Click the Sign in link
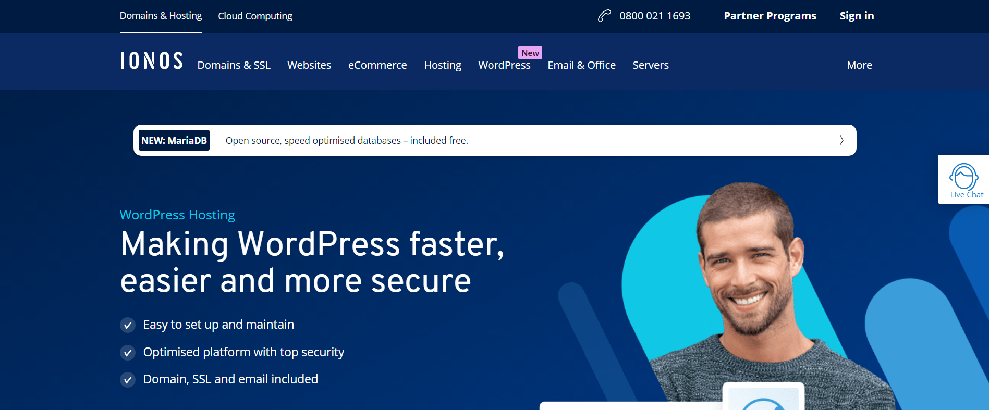The image size is (989, 410). click(x=857, y=16)
